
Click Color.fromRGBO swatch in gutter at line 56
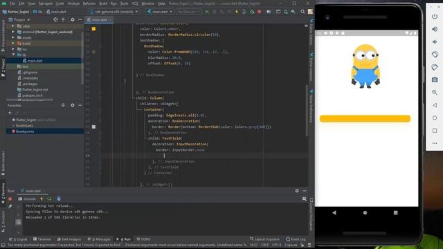click(93, 52)
